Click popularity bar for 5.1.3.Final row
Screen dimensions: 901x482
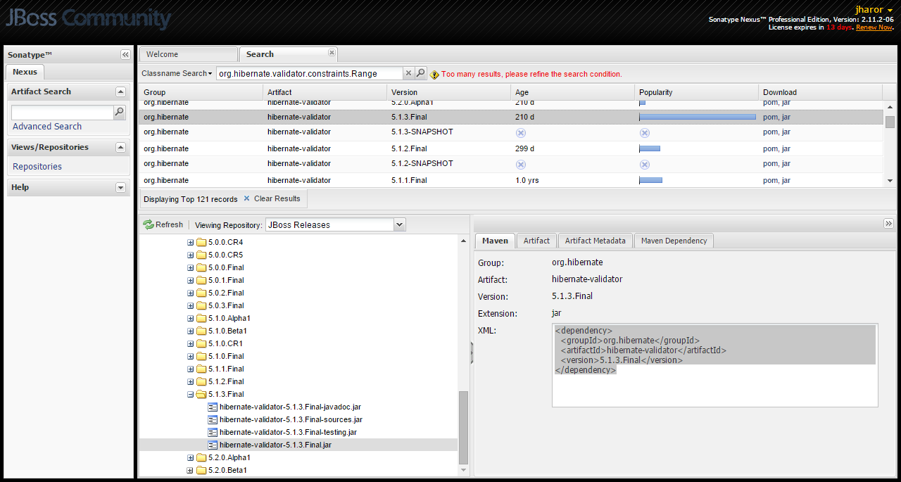698,117
